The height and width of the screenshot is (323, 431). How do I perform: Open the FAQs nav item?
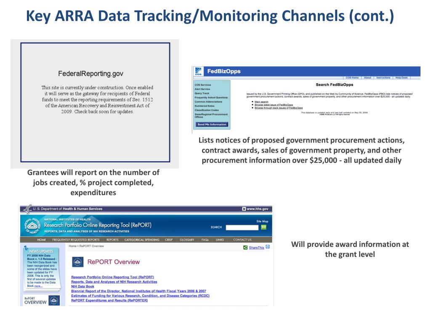(x=205, y=240)
